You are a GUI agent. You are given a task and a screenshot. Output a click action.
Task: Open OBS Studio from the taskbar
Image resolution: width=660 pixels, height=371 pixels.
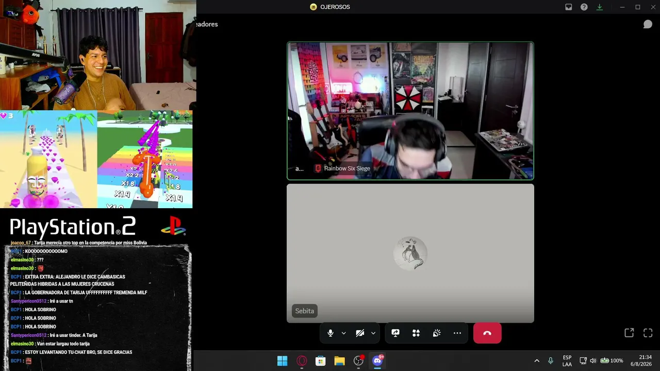358,361
